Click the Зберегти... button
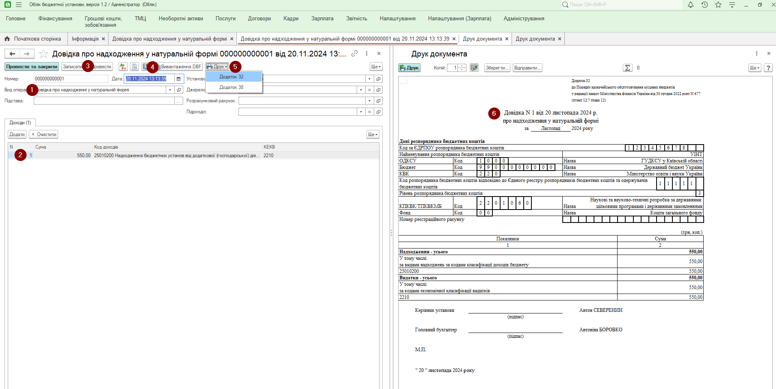Screen dimensions: 776x389 pyautogui.click(x=497, y=68)
